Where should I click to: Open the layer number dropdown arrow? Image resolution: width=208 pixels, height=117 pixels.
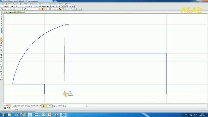click(39, 9)
